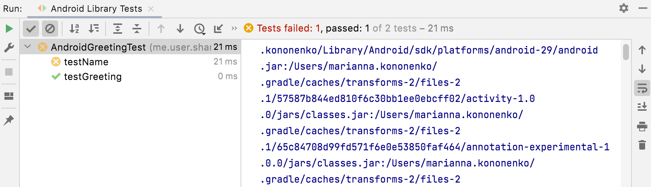The height and width of the screenshot is (187, 651).
Task: Sort tests by duration
Action: pyautogui.click(x=94, y=29)
